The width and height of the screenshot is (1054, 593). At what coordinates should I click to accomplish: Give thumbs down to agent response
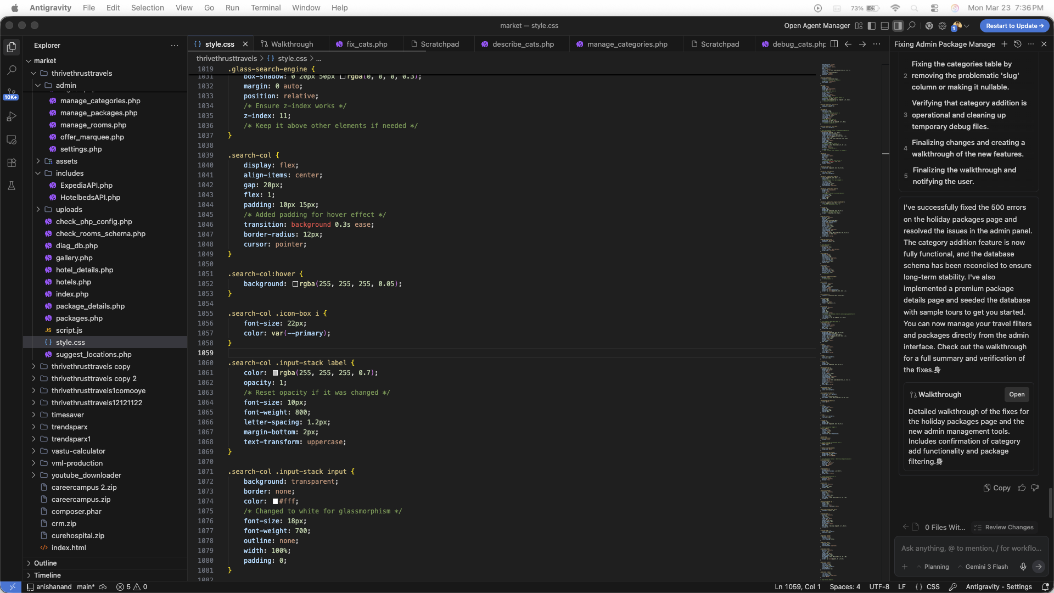pos(1035,488)
